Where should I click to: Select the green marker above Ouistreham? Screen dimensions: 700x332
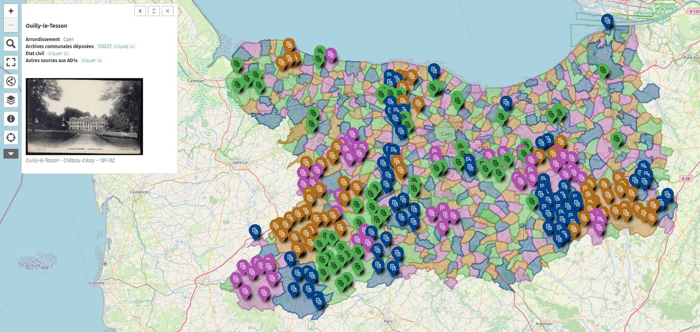tap(457, 101)
